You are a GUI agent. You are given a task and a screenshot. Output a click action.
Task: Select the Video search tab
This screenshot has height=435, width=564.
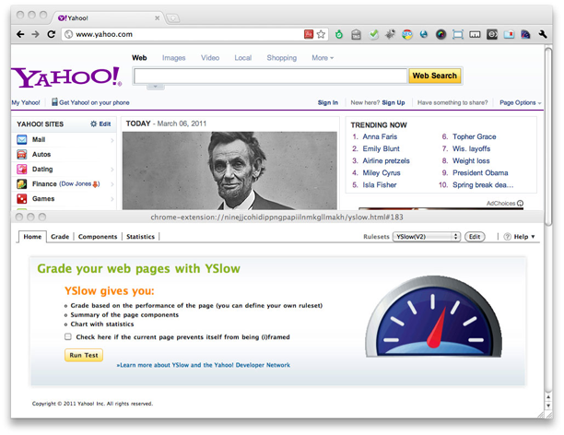pyautogui.click(x=210, y=58)
